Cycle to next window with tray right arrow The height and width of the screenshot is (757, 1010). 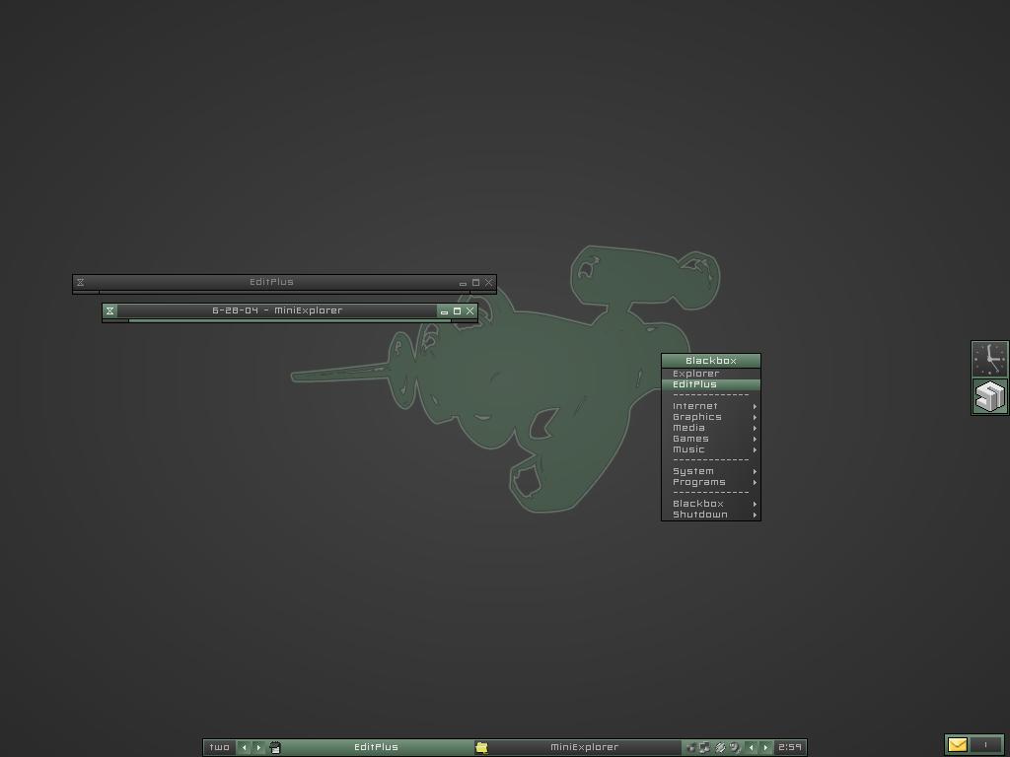point(765,747)
